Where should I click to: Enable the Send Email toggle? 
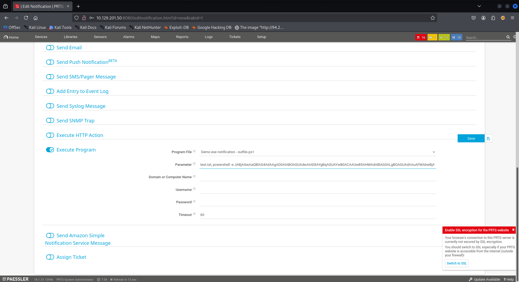pyautogui.click(x=50, y=48)
